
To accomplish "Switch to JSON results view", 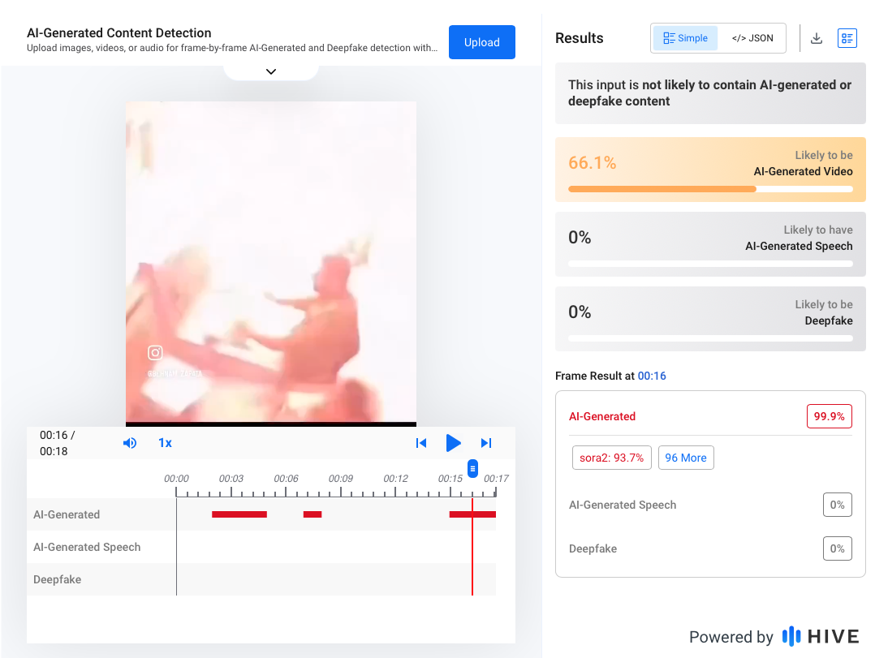I will pyautogui.click(x=752, y=38).
